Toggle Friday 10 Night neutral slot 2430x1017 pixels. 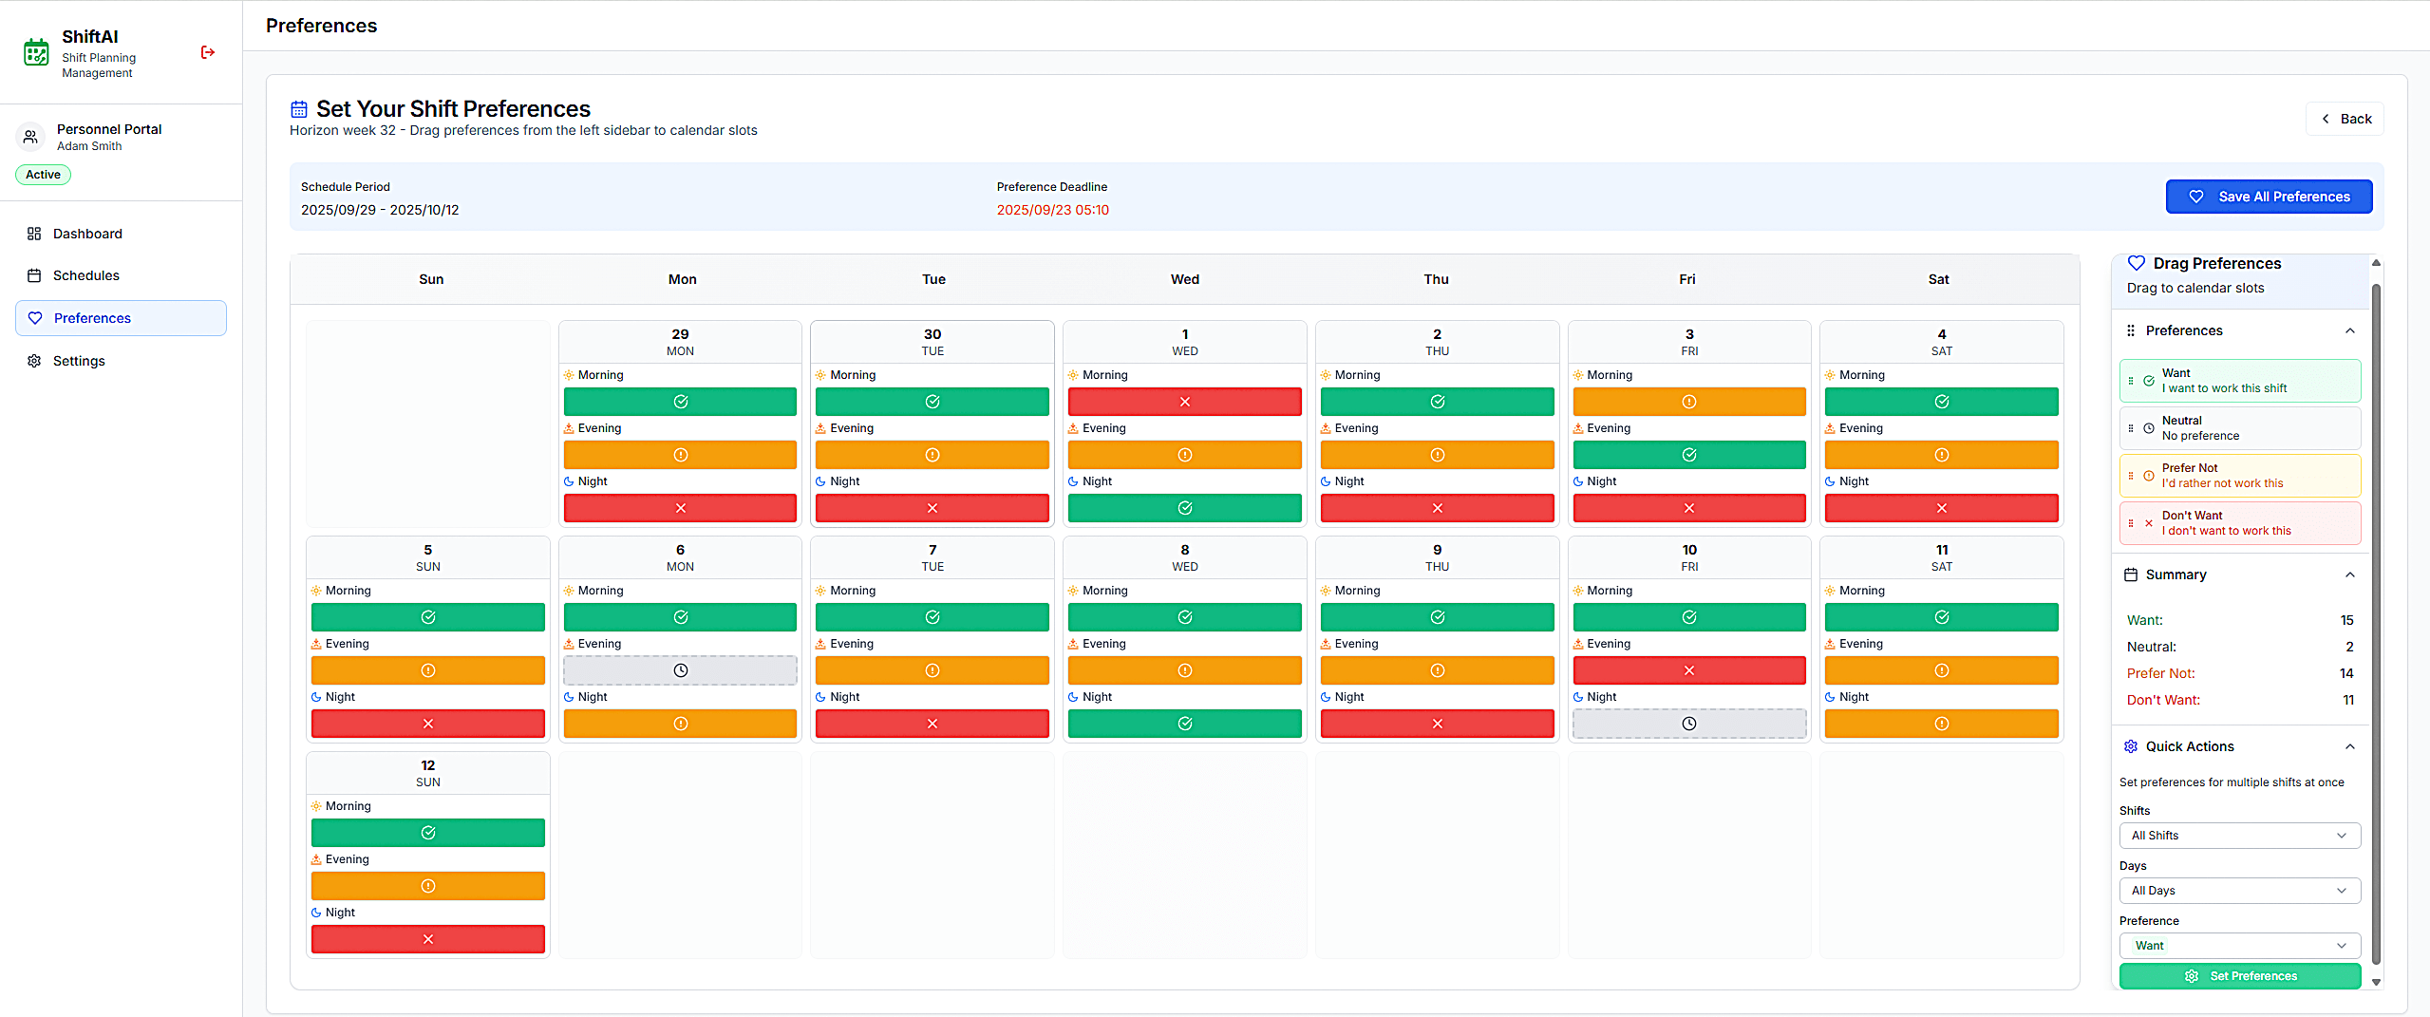pyautogui.click(x=1688, y=724)
